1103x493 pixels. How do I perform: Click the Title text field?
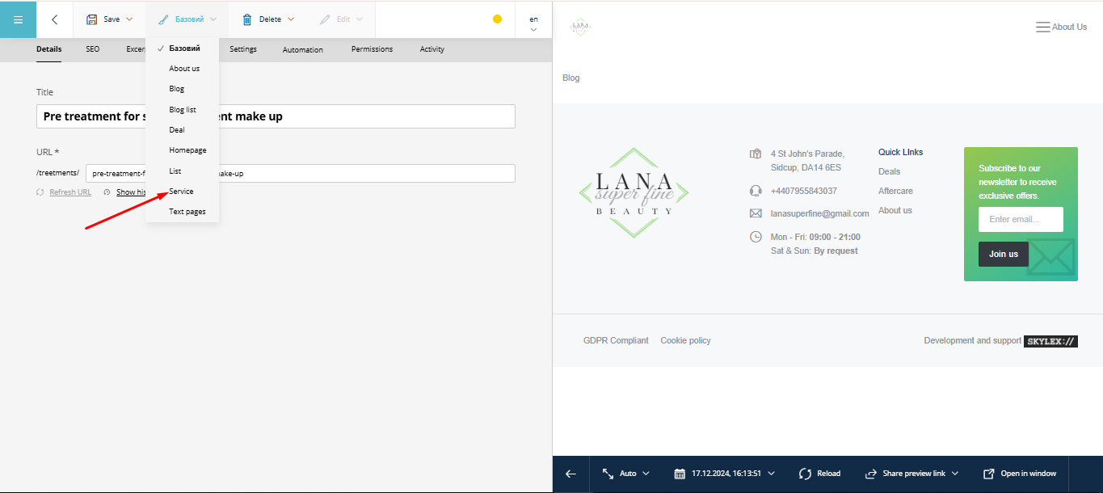point(276,116)
